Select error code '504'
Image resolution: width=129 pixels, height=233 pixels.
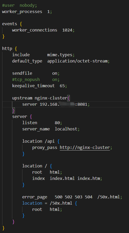pyautogui.click(x=89, y=197)
